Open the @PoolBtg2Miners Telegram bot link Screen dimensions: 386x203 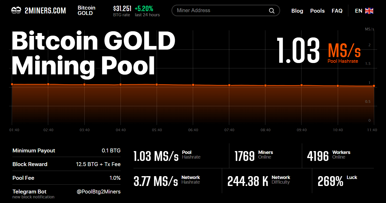point(98,192)
